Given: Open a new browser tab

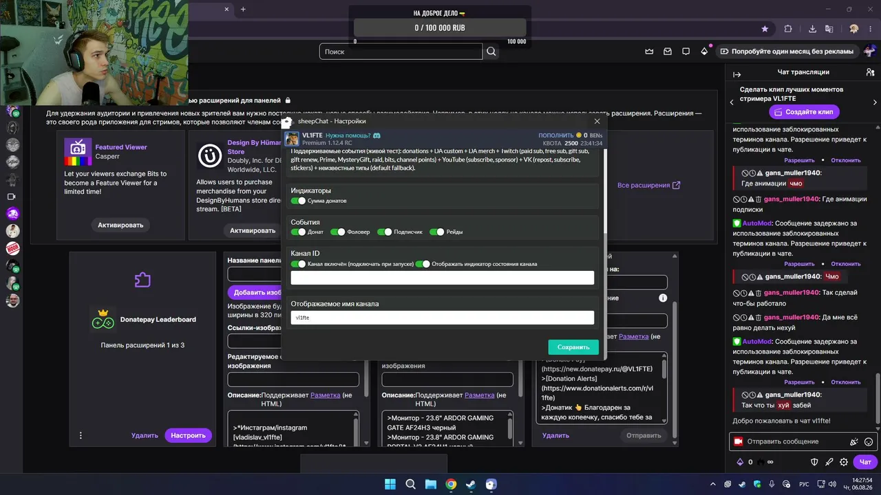Looking at the screenshot, I should coord(243,9).
